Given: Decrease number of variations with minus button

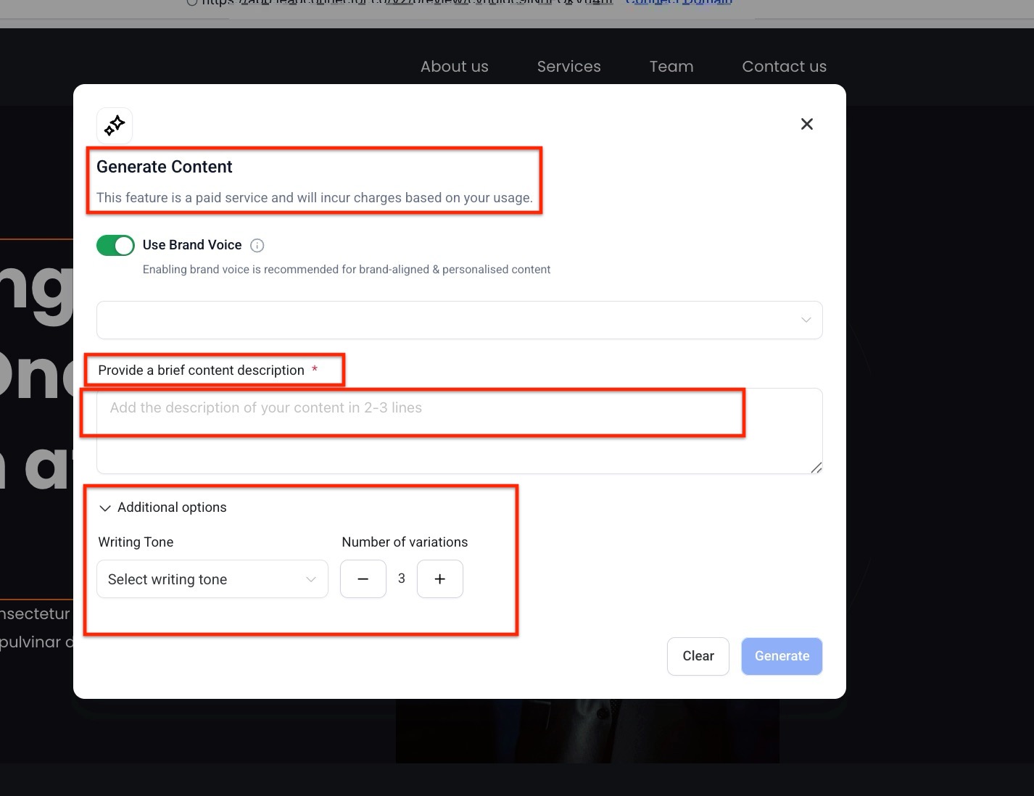Looking at the screenshot, I should [x=363, y=579].
